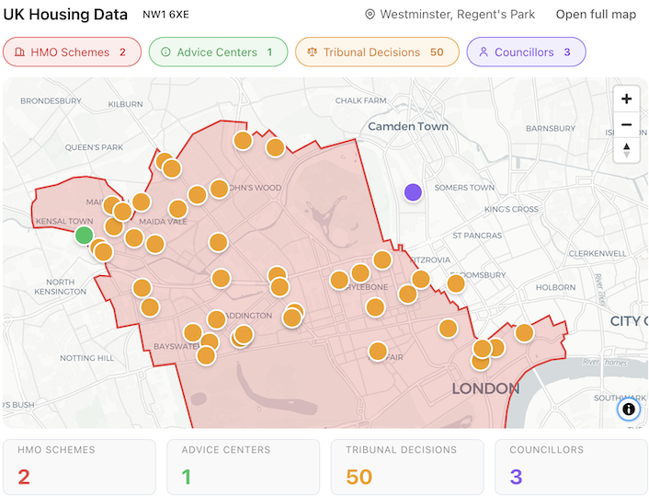Screen dimensions: 649x497
Task: Open full map link
Action: click(x=596, y=15)
